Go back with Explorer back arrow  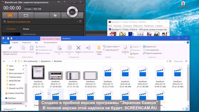pos(4,61)
